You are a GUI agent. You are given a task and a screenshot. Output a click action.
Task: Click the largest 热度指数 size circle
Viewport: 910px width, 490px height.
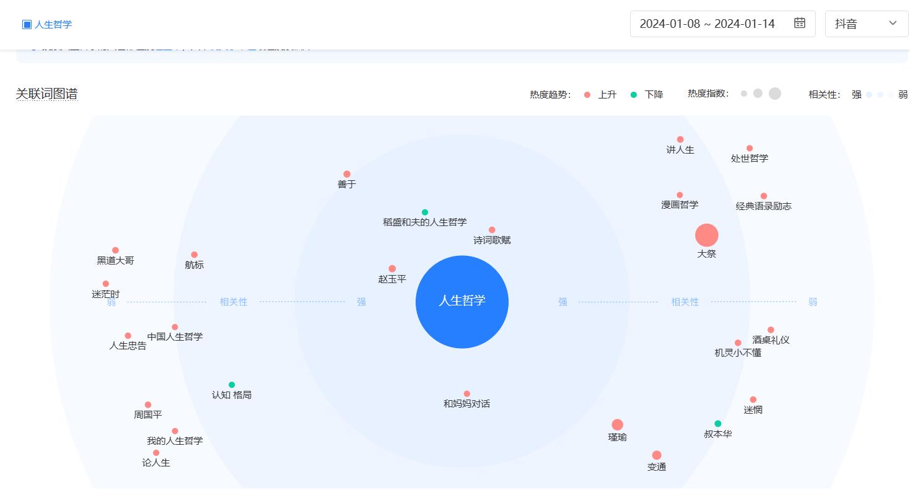pos(774,93)
